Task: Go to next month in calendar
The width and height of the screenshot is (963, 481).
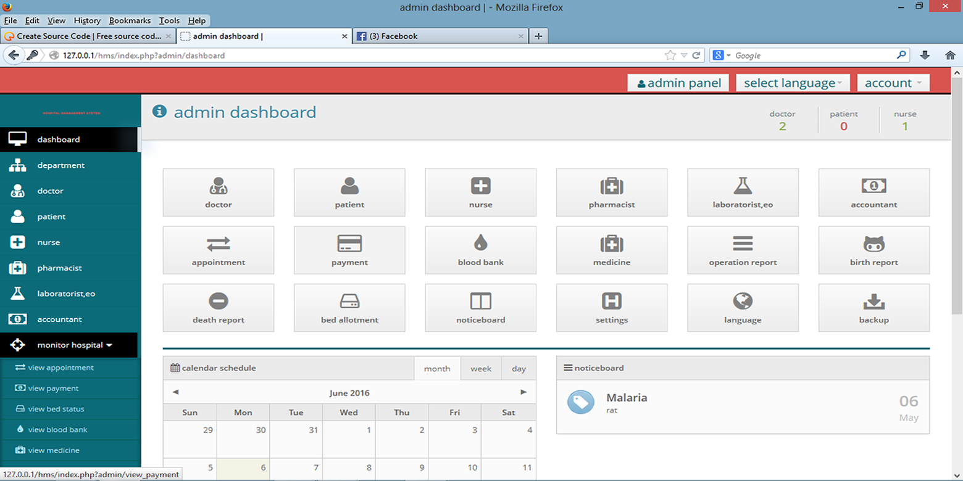Action: (x=523, y=392)
